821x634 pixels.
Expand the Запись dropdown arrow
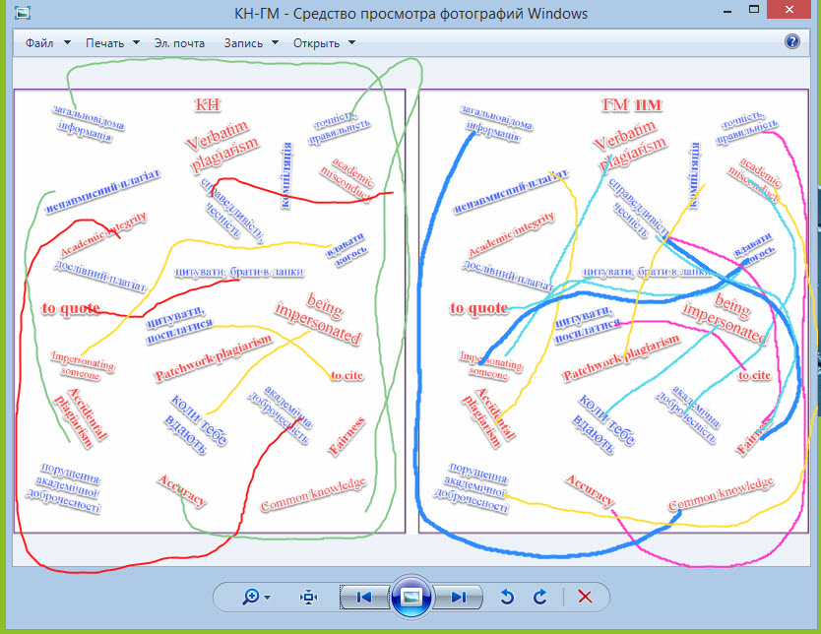(x=275, y=42)
